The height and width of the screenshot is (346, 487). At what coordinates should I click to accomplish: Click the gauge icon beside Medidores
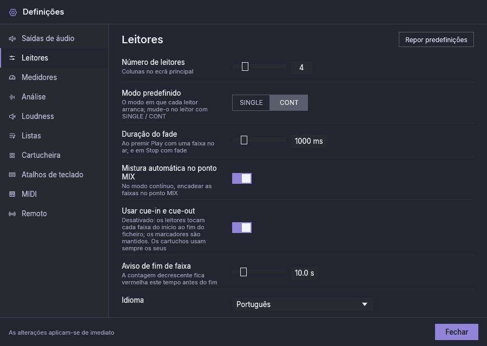[x=12, y=77]
